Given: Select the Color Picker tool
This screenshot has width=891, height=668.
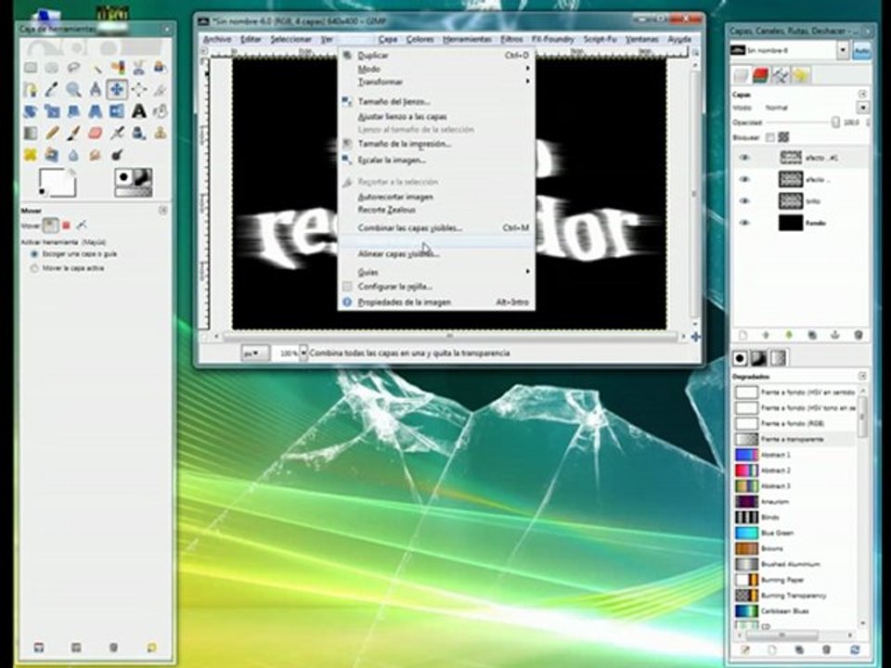Looking at the screenshot, I should click(x=52, y=89).
